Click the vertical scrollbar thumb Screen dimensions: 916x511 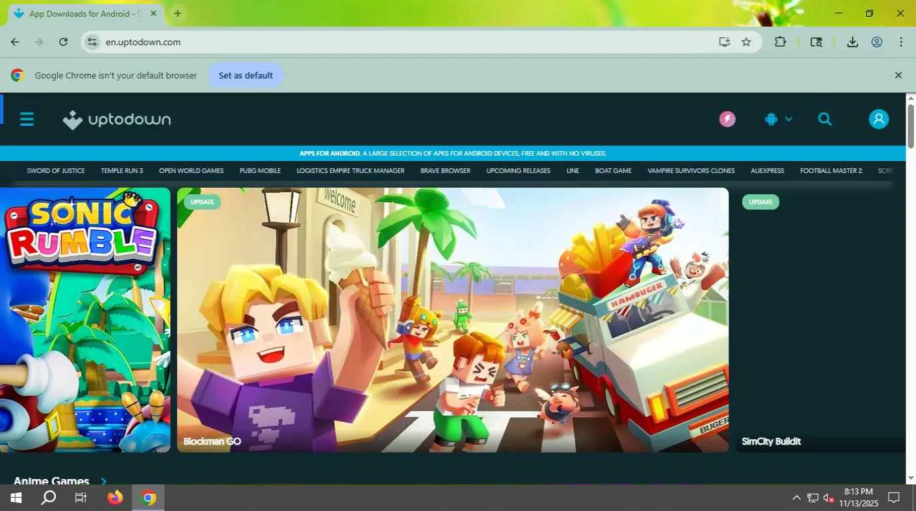(911, 126)
